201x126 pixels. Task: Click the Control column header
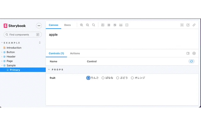[x=92, y=61]
